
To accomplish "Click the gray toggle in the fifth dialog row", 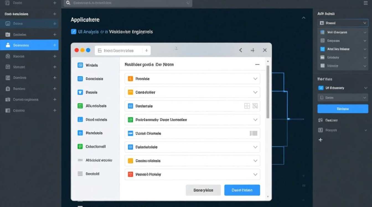I will click(x=253, y=133).
